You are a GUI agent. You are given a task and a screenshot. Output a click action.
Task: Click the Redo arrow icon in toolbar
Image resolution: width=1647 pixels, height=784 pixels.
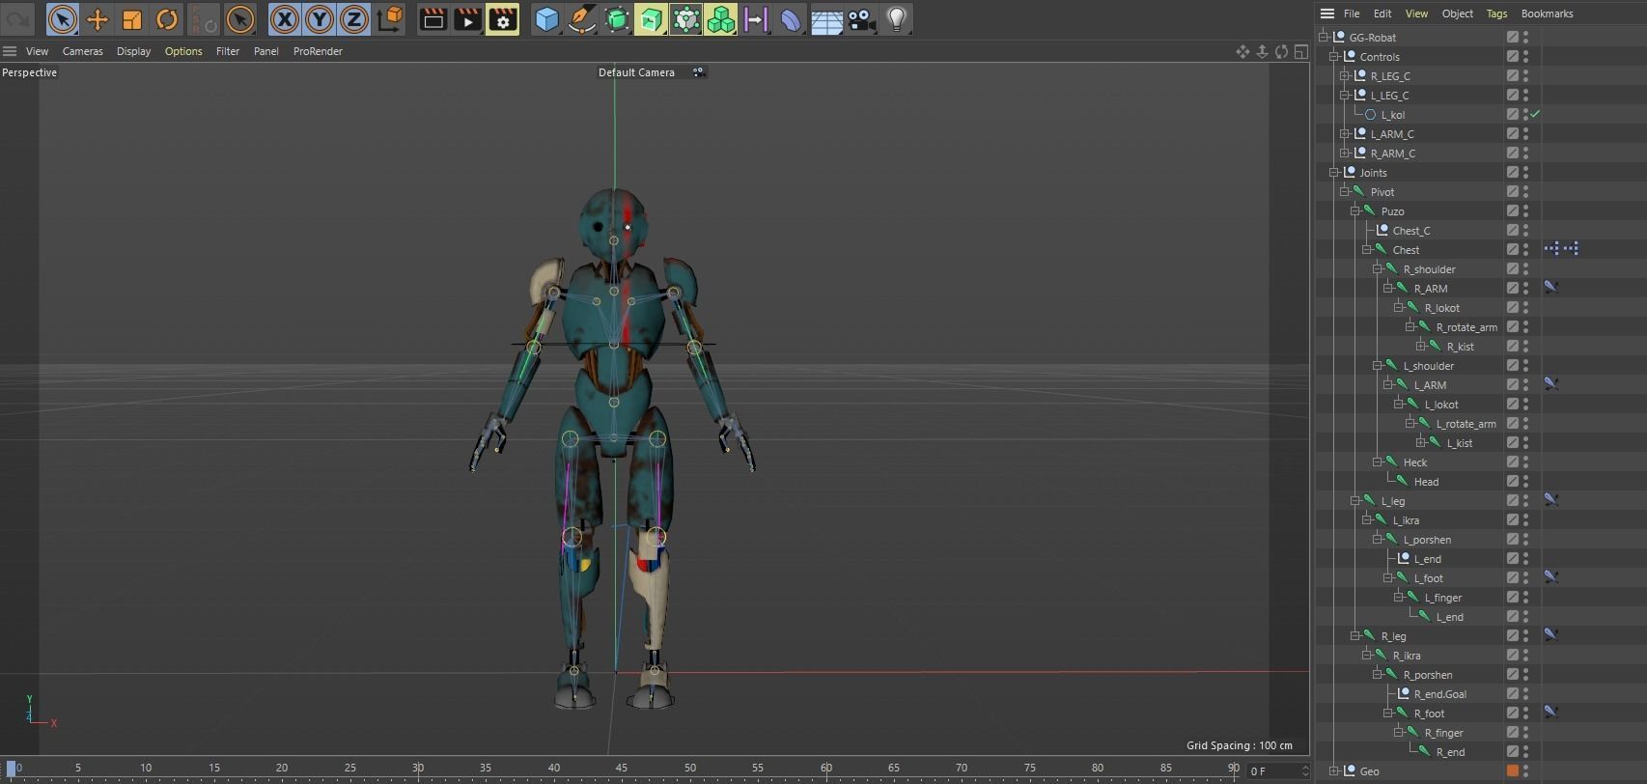[18, 19]
